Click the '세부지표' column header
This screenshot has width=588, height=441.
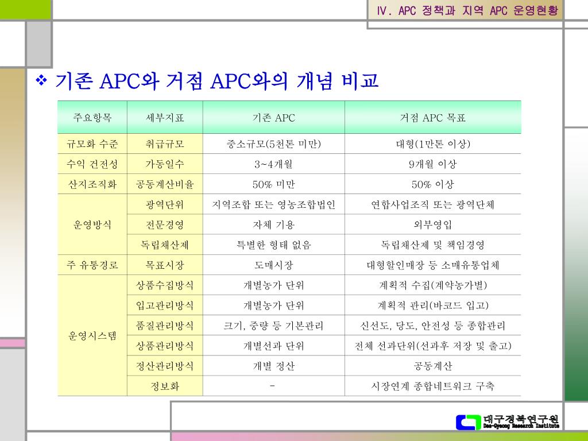(165, 117)
